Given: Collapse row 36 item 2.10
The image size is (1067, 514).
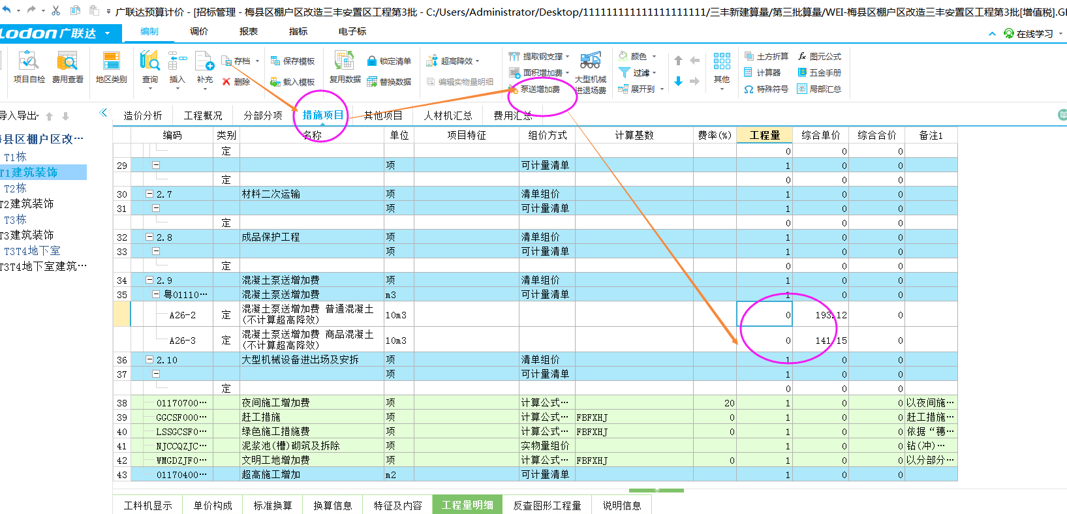Looking at the screenshot, I should coord(149,359).
